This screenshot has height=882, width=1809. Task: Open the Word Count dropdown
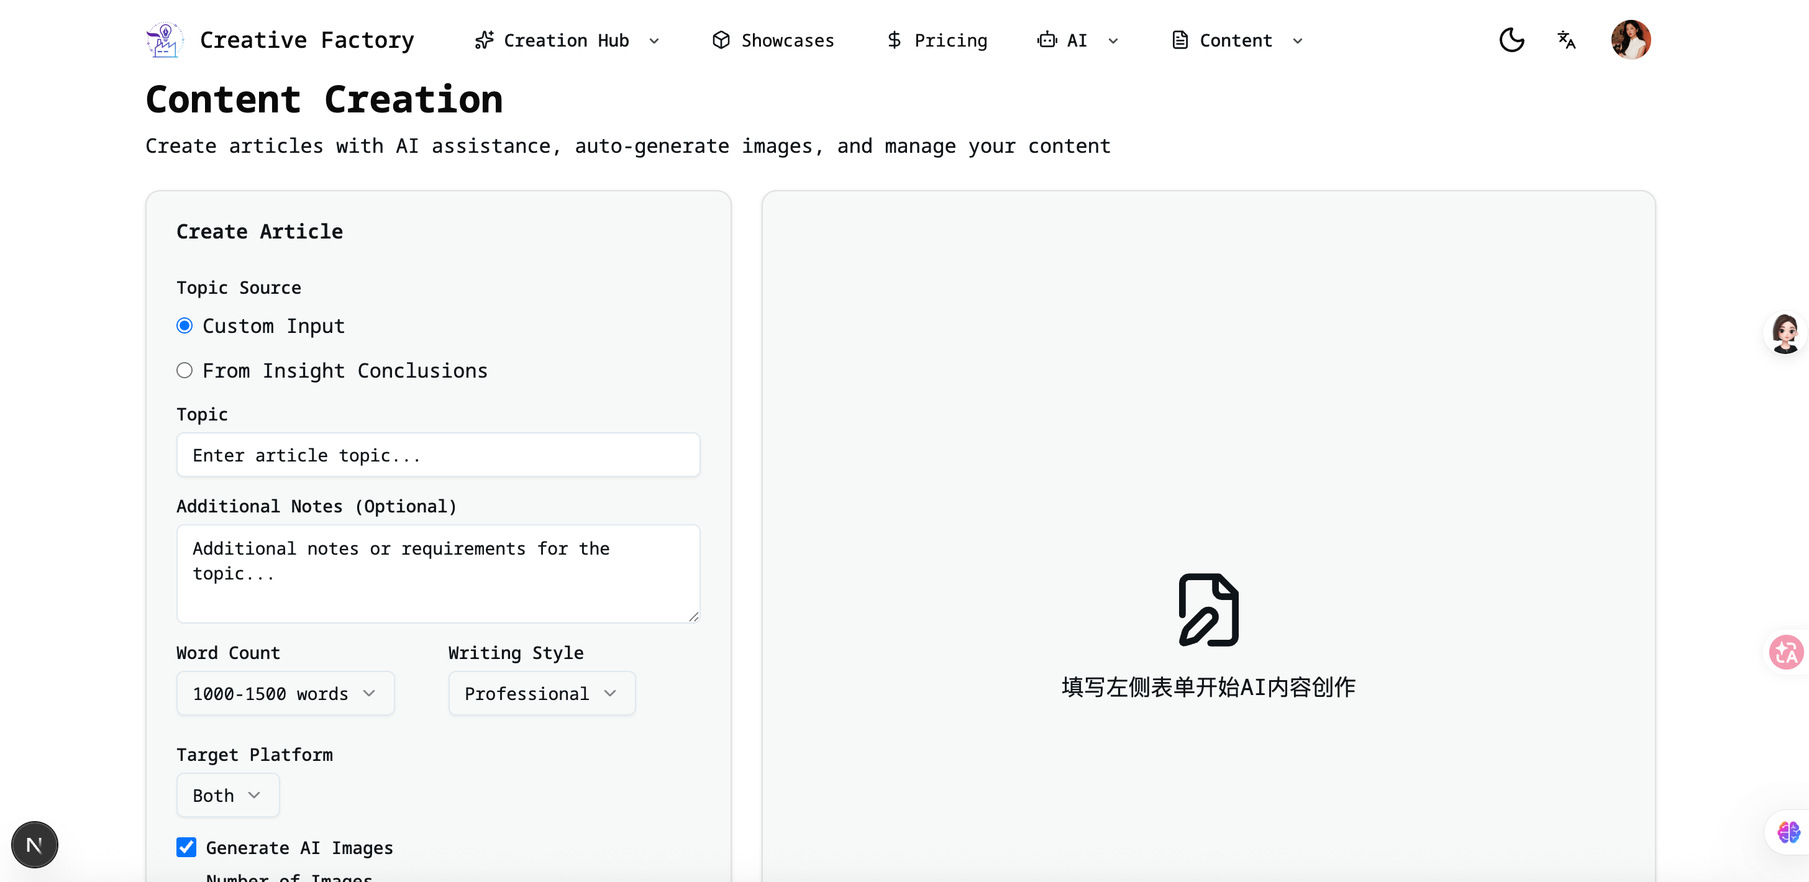click(285, 693)
